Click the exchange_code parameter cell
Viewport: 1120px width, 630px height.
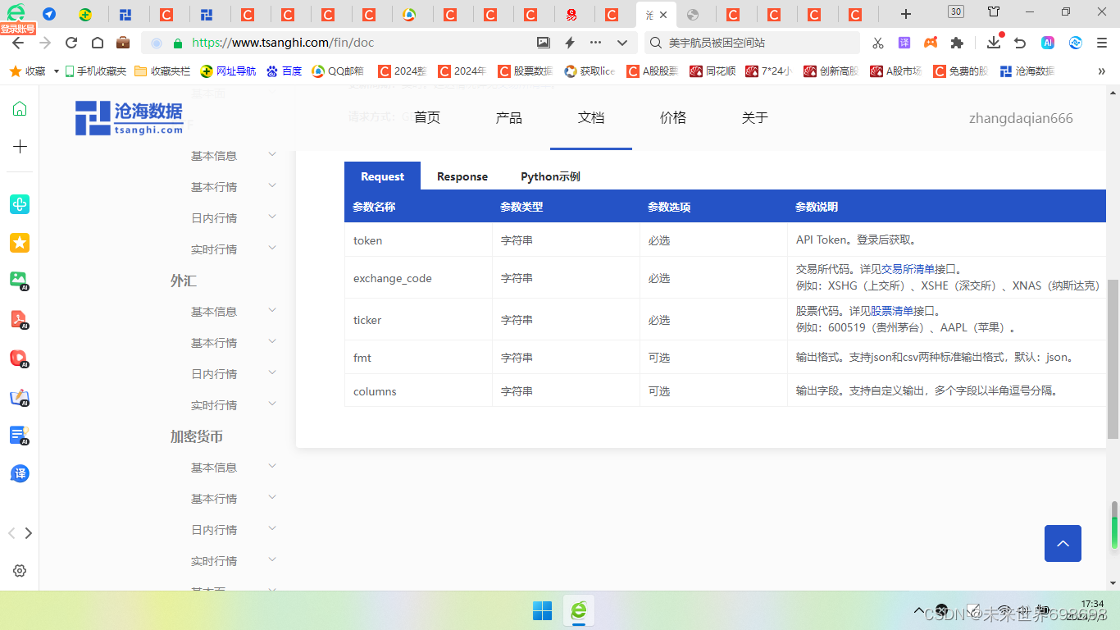418,278
